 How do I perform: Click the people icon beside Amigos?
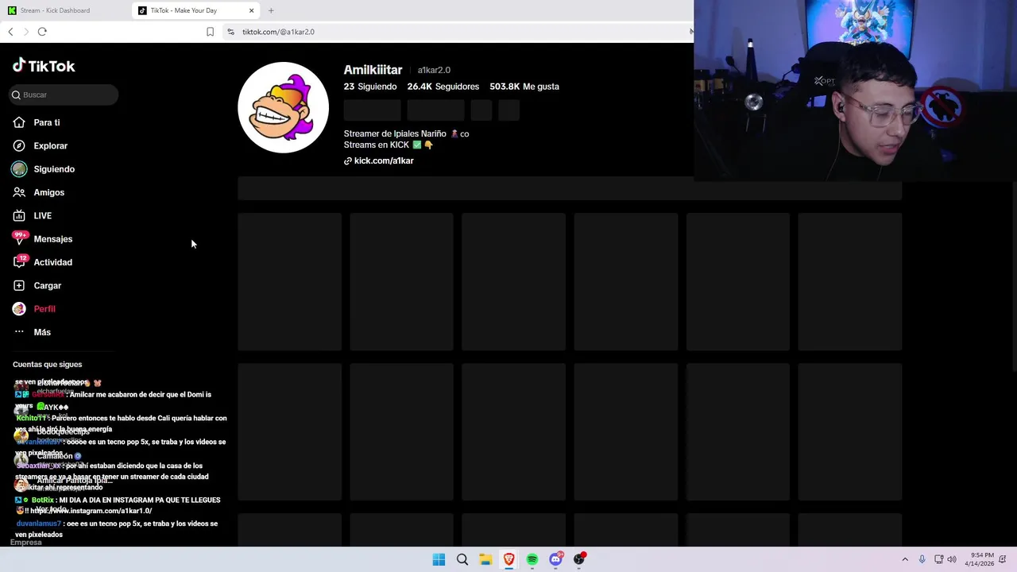coord(19,192)
